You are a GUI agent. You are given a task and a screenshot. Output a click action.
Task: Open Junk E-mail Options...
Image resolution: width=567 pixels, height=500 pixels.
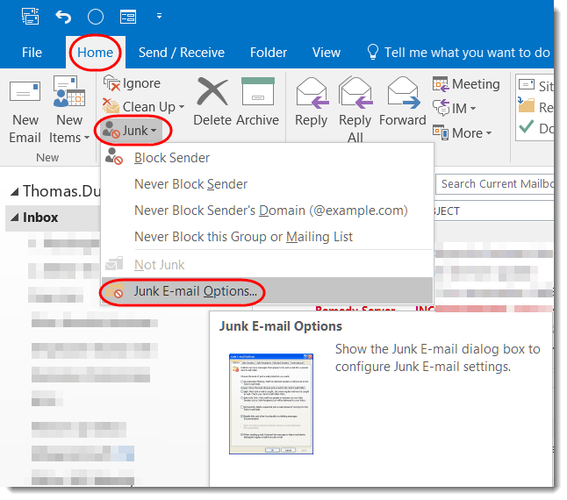click(267, 291)
